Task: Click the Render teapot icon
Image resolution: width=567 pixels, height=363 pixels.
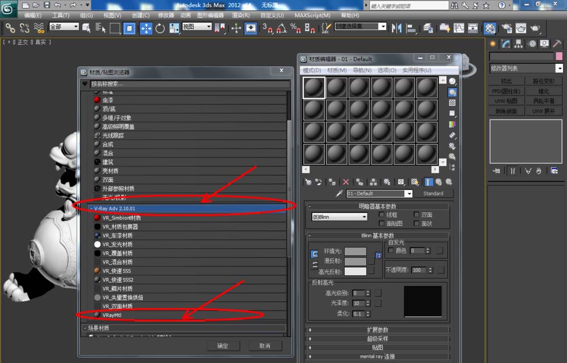Action: [535, 28]
